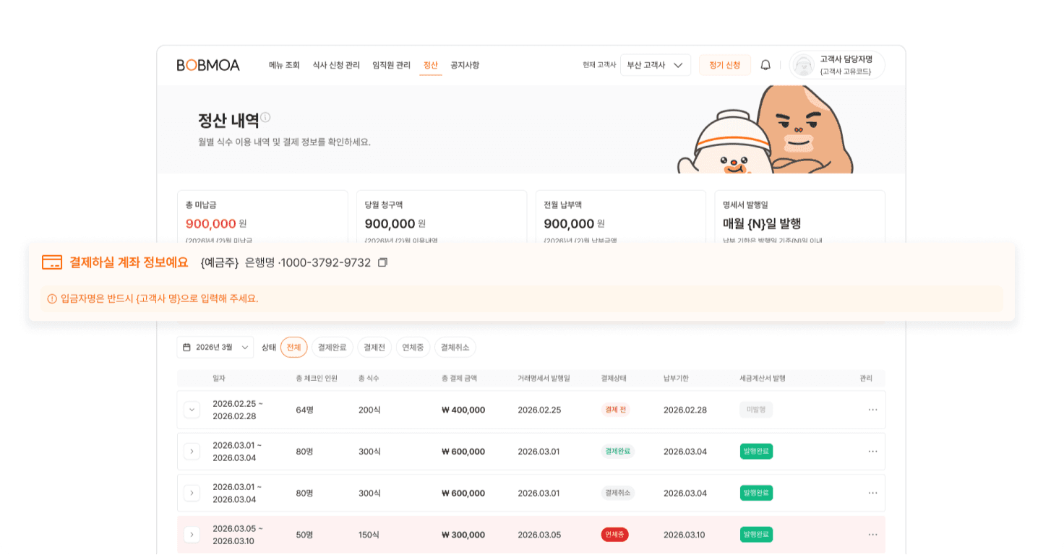Open the 부산 고객사 dropdown
Viewport: 1064px width, 555px height.
pyautogui.click(x=656, y=65)
